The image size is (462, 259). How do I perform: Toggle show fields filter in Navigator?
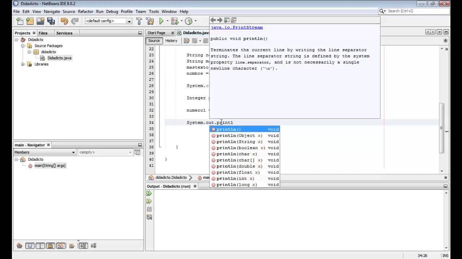point(30,246)
